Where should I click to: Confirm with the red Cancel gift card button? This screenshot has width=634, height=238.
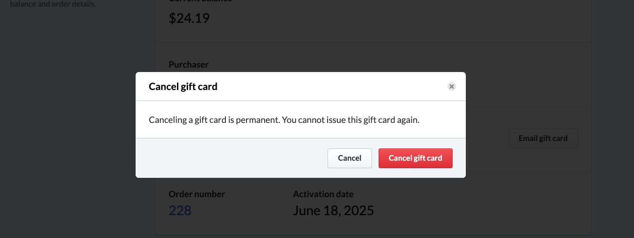[415, 158]
